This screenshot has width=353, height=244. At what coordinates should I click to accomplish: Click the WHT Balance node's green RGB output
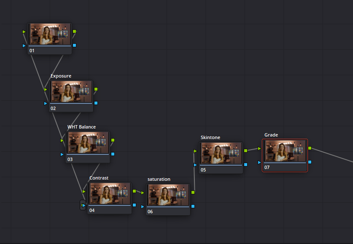pos(113,140)
